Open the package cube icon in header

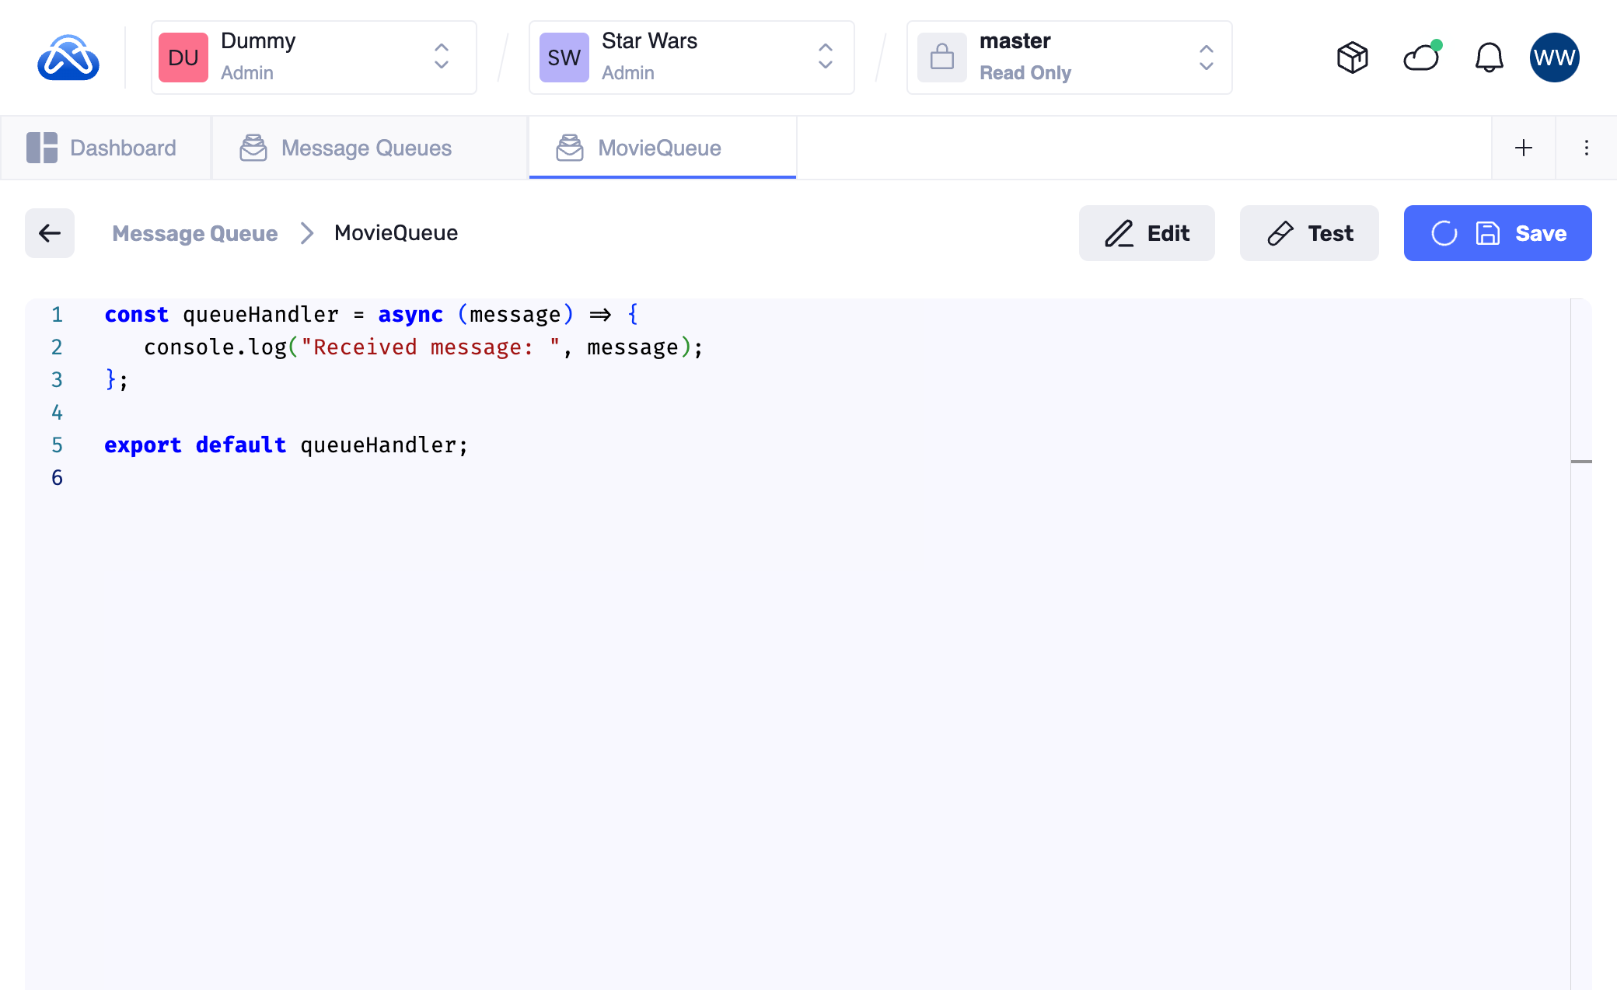click(x=1352, y=58)
